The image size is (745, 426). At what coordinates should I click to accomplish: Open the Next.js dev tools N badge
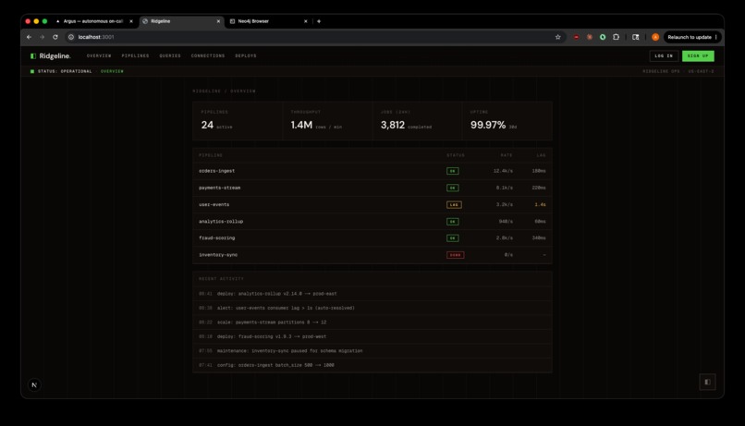pos(34,384)
